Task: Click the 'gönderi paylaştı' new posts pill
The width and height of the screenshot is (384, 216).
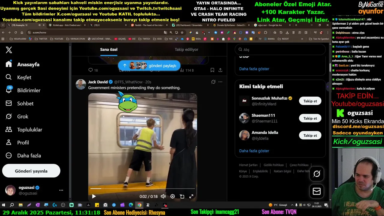Action: point(149,65)
